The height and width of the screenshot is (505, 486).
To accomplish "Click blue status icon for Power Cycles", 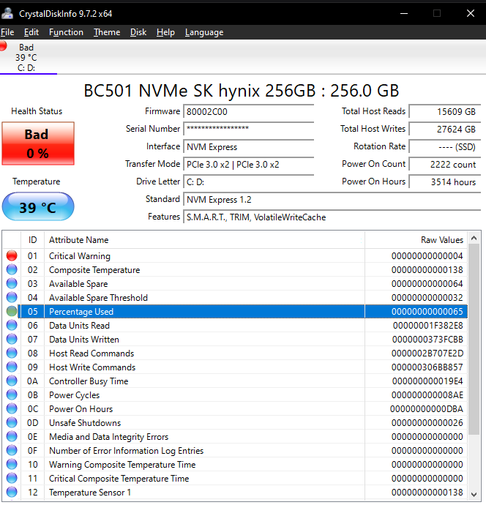I will pos(12,395).
